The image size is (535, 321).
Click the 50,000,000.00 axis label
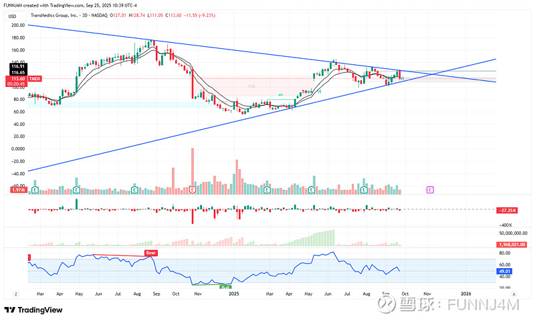click(513, 233)
